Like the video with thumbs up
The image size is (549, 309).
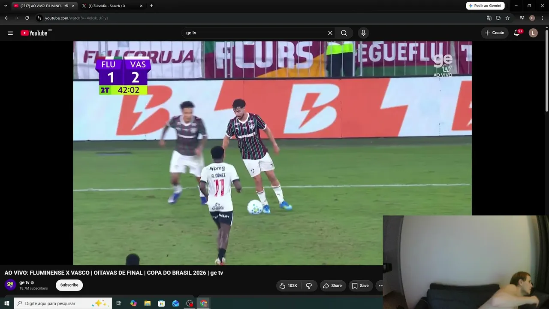click(x=289, y=286)
